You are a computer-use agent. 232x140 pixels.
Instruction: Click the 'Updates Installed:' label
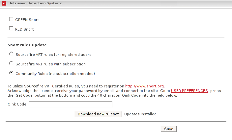coord(141,114)
